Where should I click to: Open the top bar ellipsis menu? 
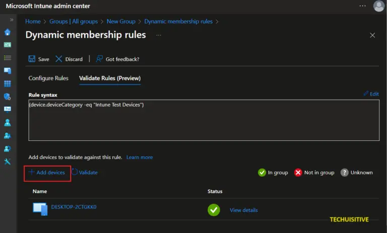click(x=362, y=6)
